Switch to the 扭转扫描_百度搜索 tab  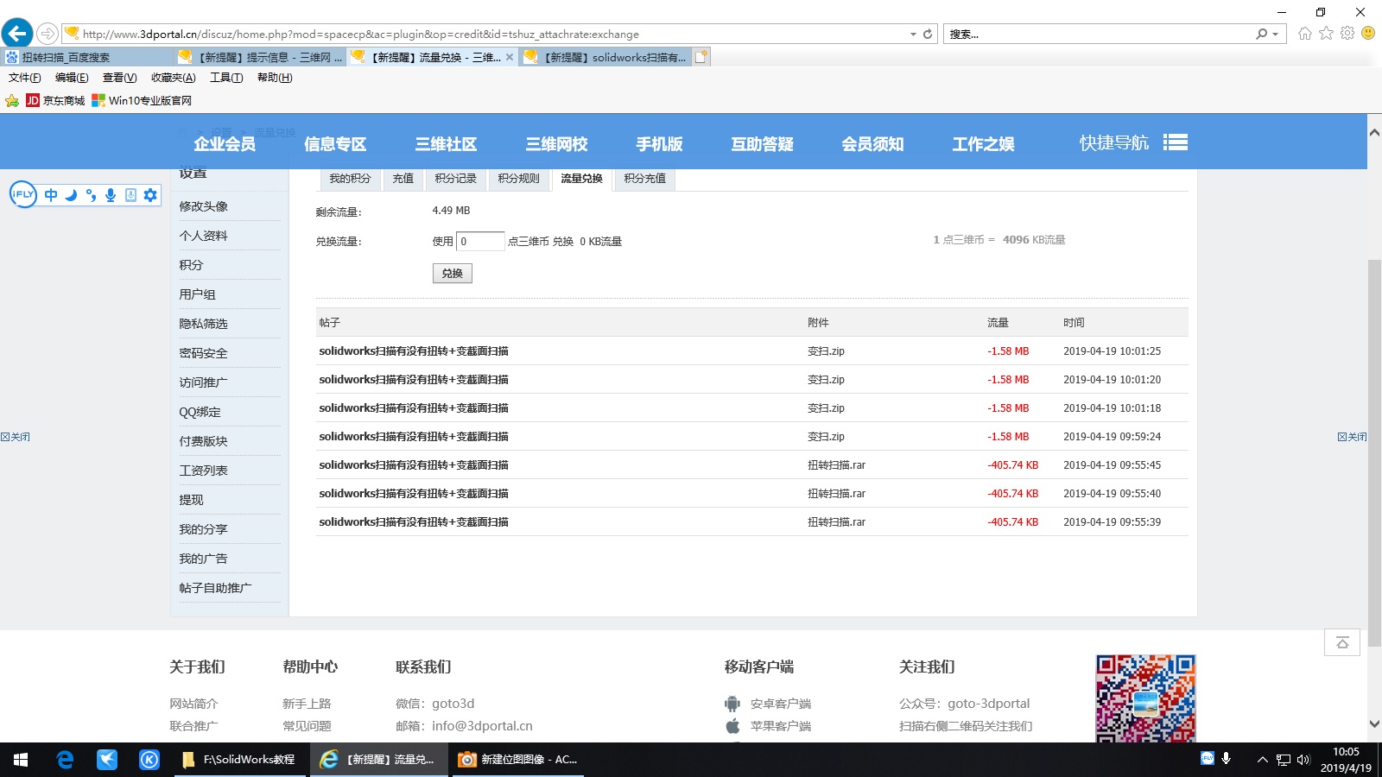tap(86, 57)
